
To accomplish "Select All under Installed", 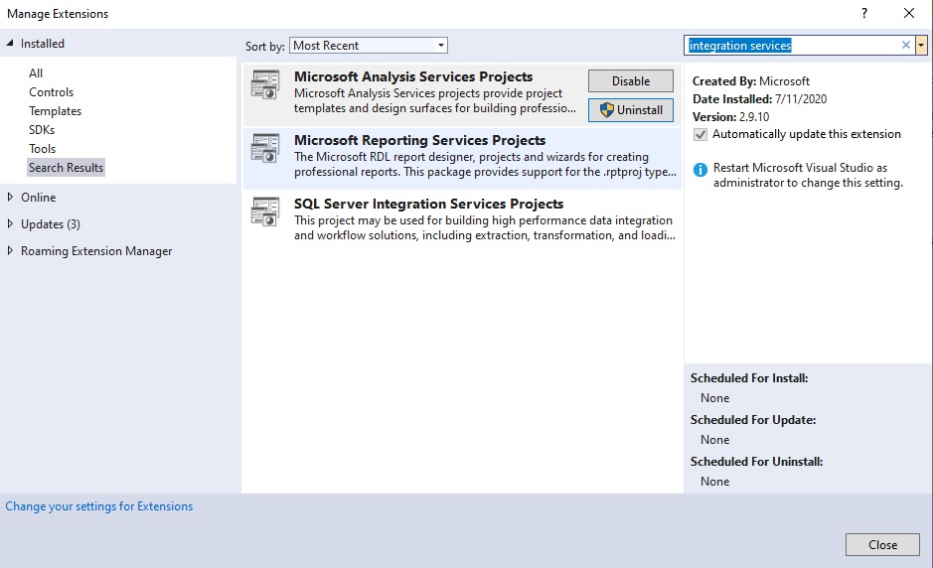I will coord(36,73).
